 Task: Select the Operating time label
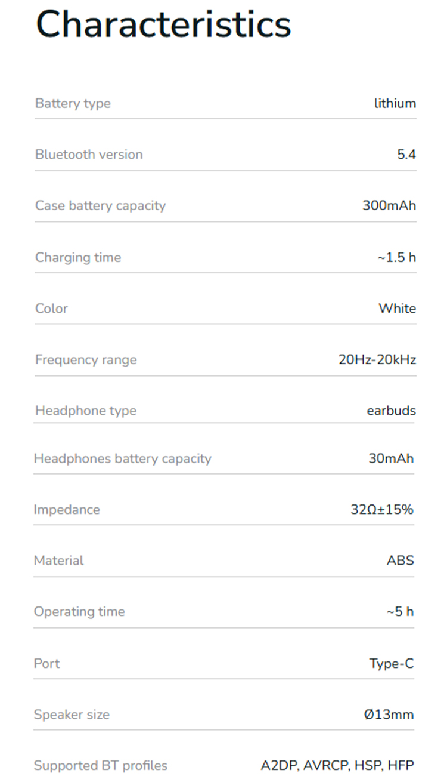click(x=79, y=612)
